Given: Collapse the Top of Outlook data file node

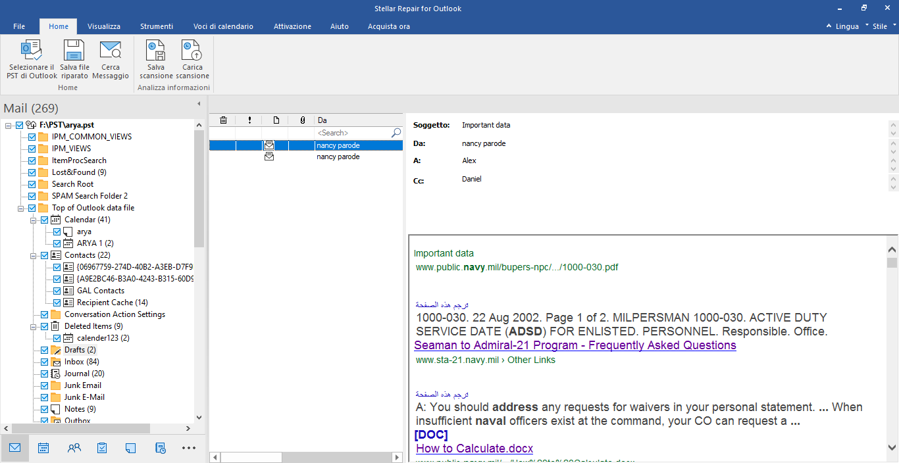Looking at the screenshot, I should pos(21,208).
